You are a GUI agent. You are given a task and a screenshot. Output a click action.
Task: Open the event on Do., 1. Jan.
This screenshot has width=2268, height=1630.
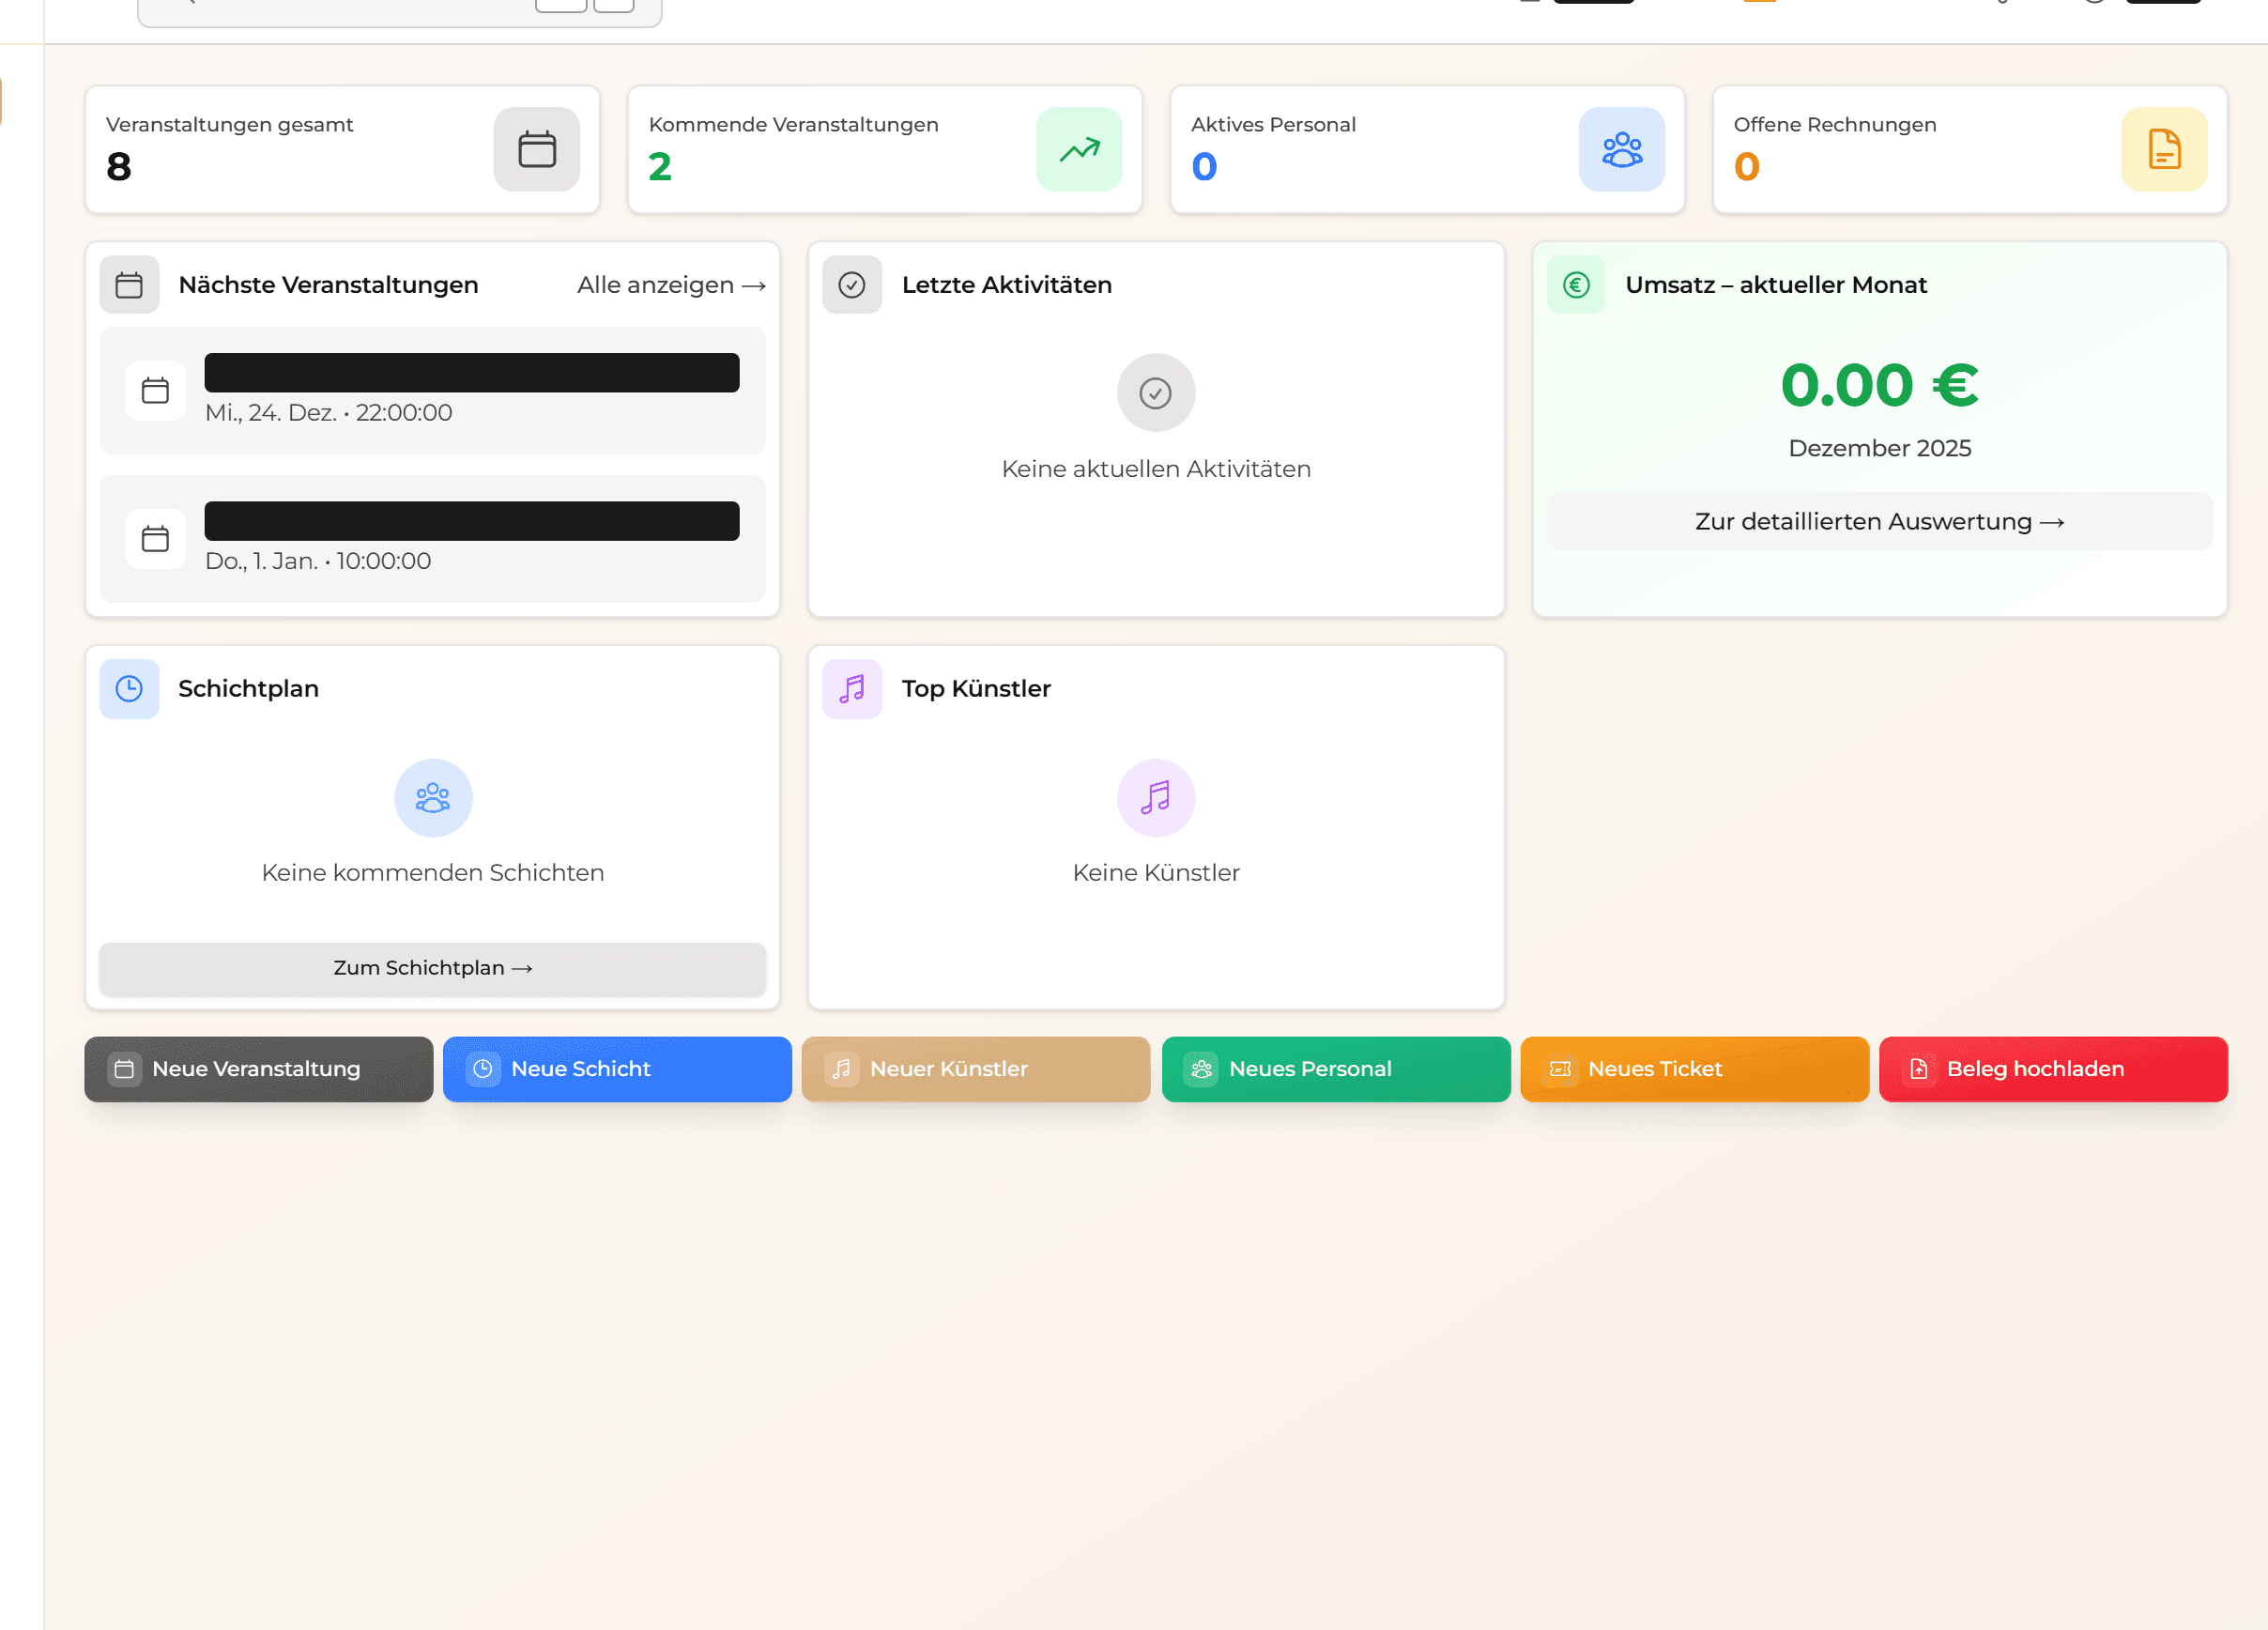coord(432,539)
